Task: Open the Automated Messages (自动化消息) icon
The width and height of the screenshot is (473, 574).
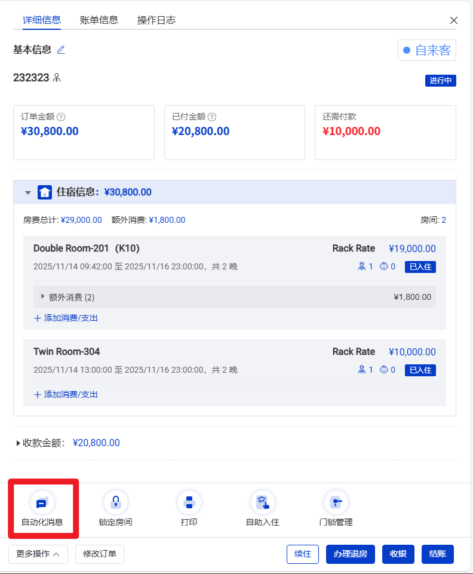Action: (42, 503)
